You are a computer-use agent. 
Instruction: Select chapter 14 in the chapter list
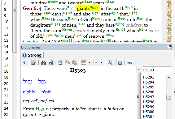6,47
